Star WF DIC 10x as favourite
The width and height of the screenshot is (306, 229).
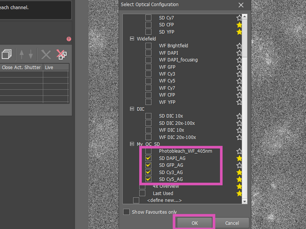239,130
